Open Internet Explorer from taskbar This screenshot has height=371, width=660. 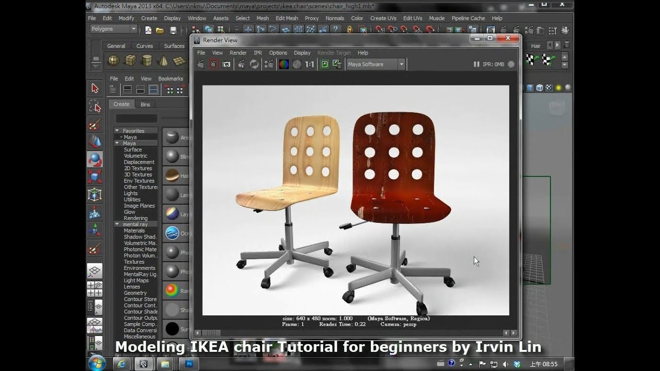pos(122,364)
